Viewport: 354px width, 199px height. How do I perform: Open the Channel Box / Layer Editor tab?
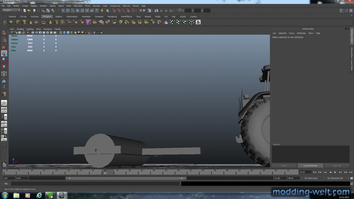(x=352, y=59)
